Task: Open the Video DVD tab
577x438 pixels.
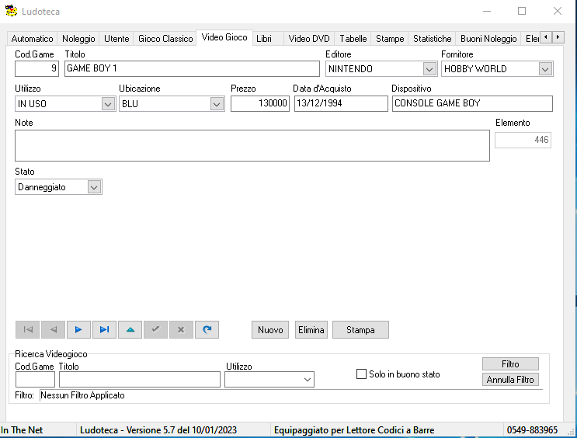Action: pos(309,39)
